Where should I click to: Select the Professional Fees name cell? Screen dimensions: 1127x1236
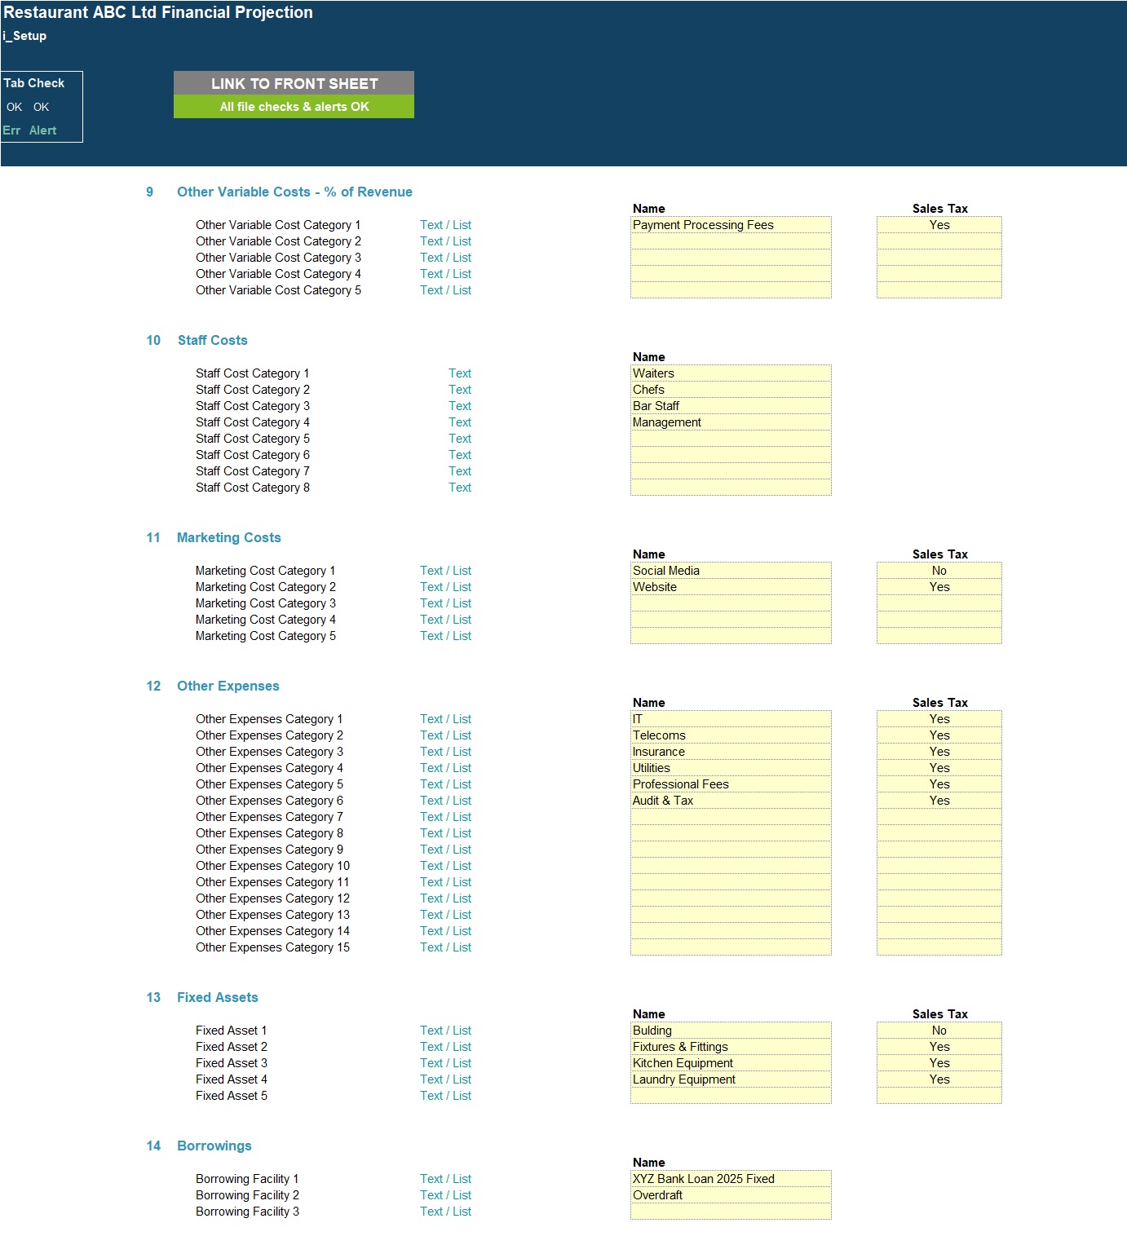(x=731, y=784)
